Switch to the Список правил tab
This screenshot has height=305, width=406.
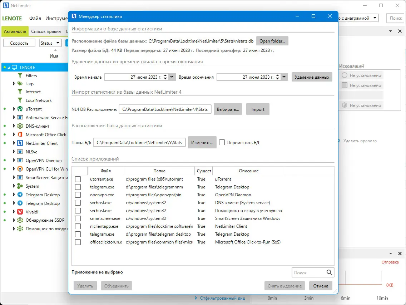point(46,31)
